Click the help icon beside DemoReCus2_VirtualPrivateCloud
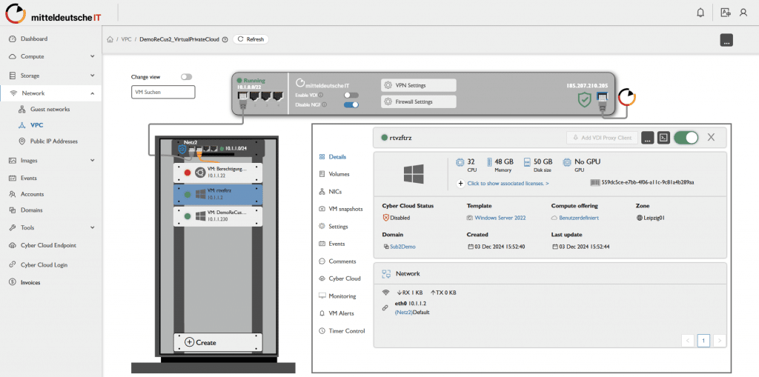The height and width of the screenshot is (377, 759). pos(225,40)
